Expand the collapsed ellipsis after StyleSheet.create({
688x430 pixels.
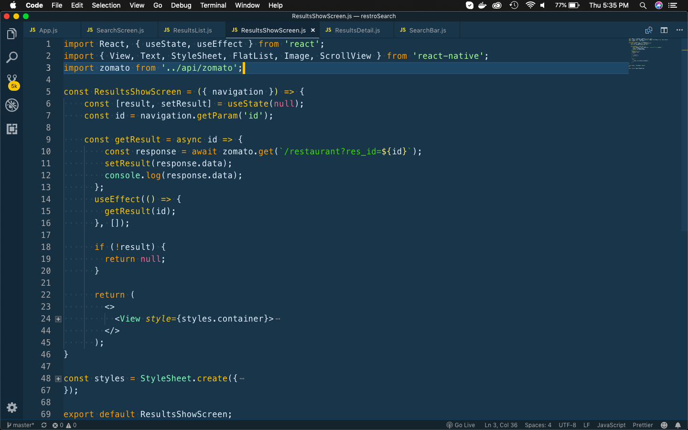click(x=242, y=378)
